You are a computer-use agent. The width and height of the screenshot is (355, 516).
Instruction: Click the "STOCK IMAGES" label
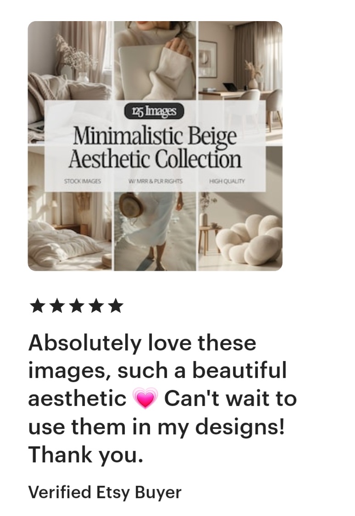(83, 181)
